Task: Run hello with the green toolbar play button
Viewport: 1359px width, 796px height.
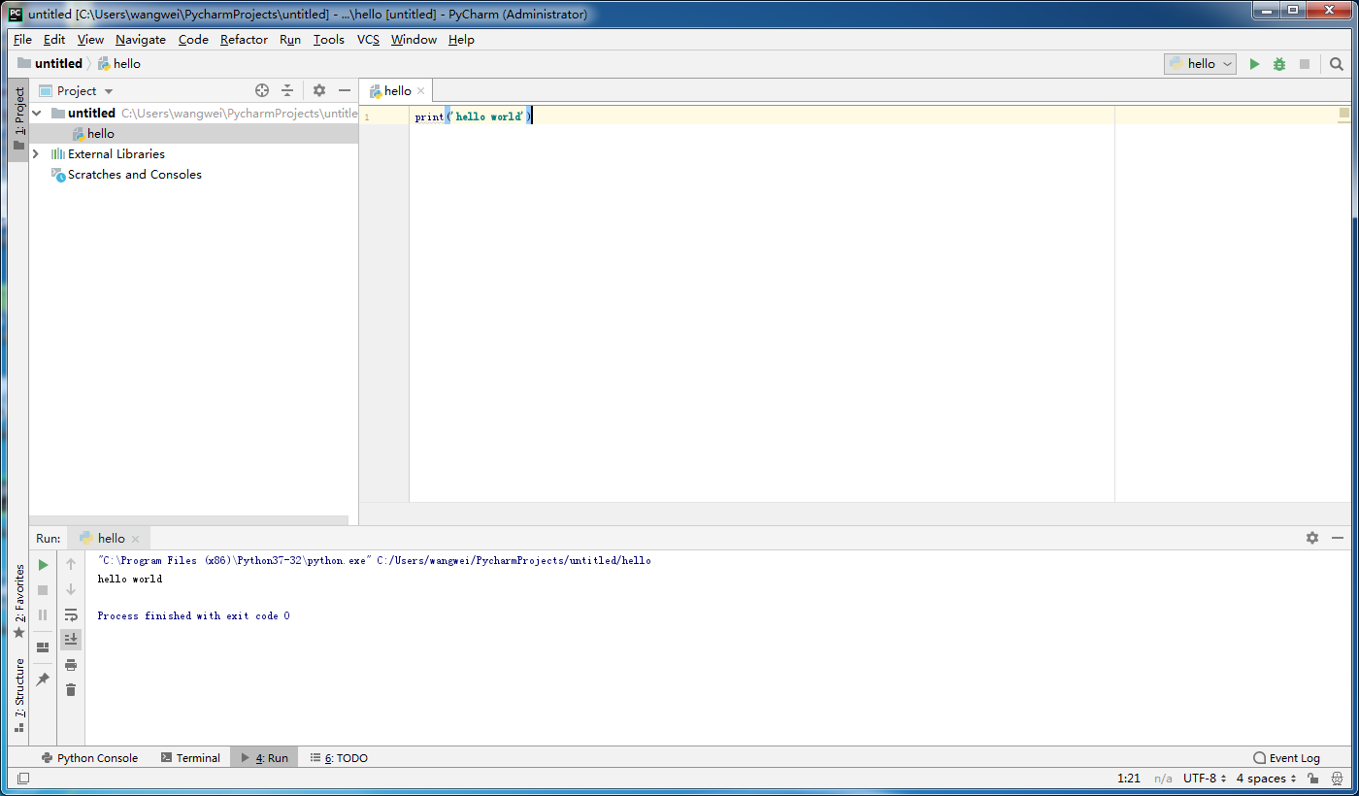Action: click(1254, 64)
